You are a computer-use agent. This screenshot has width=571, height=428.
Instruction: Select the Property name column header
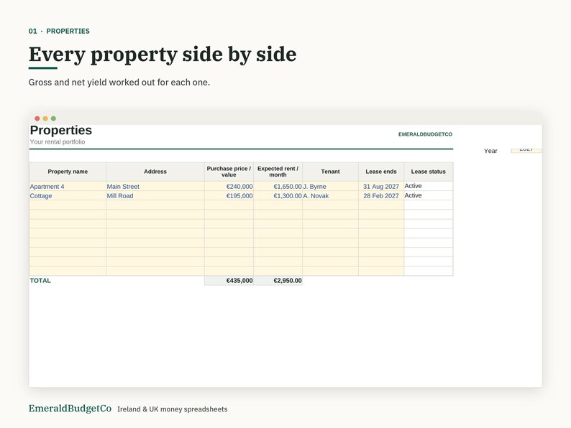68,172
